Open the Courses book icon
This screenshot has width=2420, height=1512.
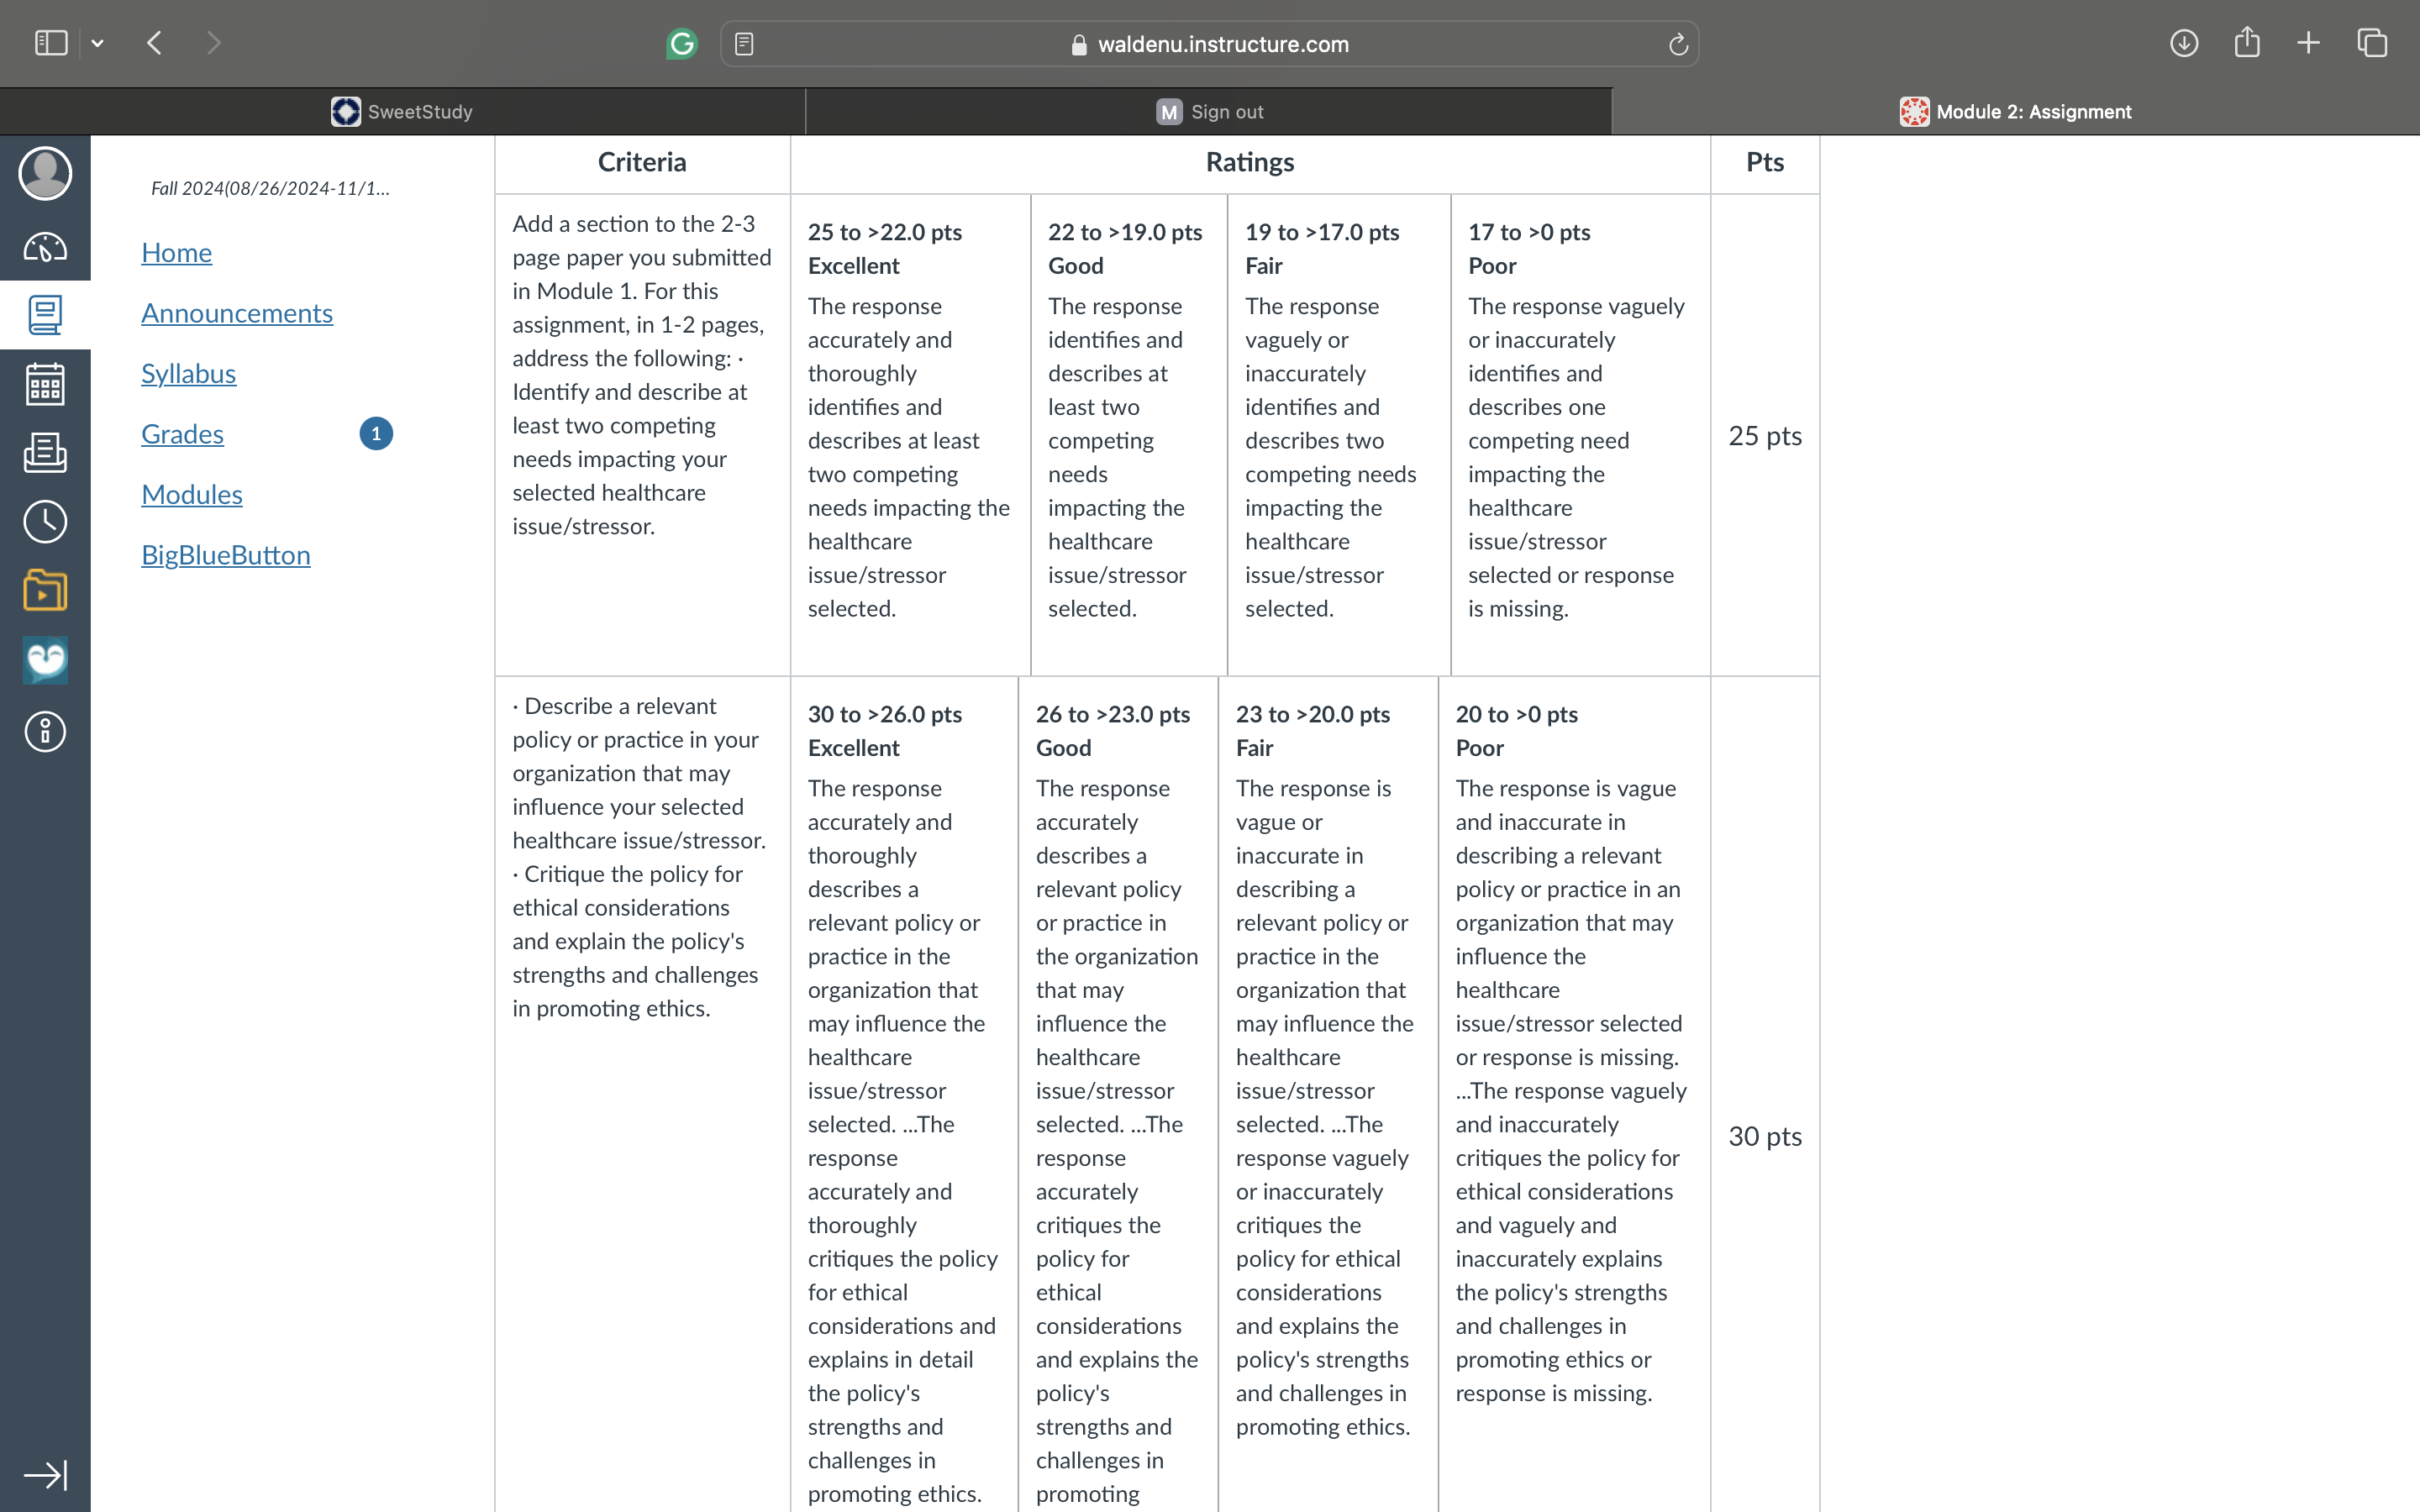click(45, 315)
